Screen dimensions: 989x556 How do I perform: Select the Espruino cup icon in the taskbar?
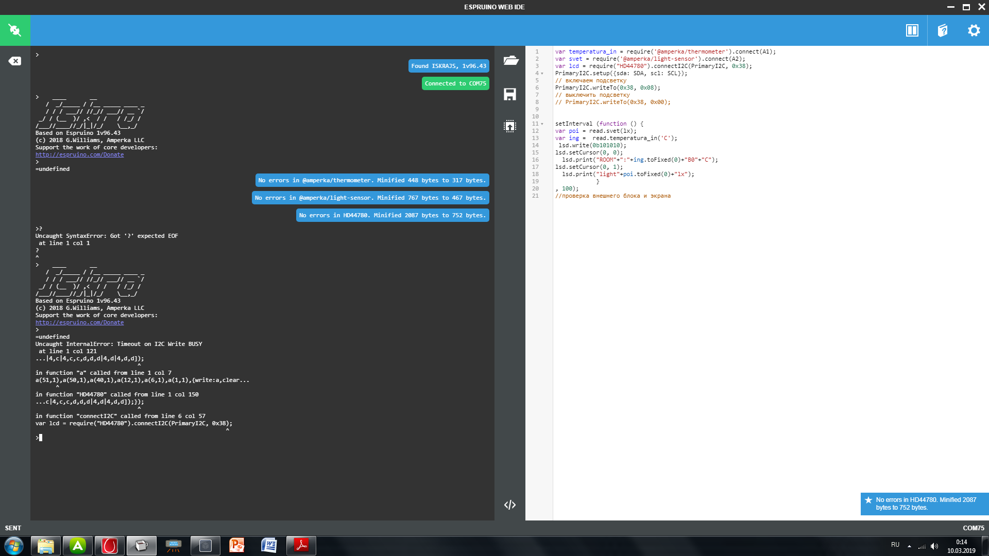click(x=142, y=546)
